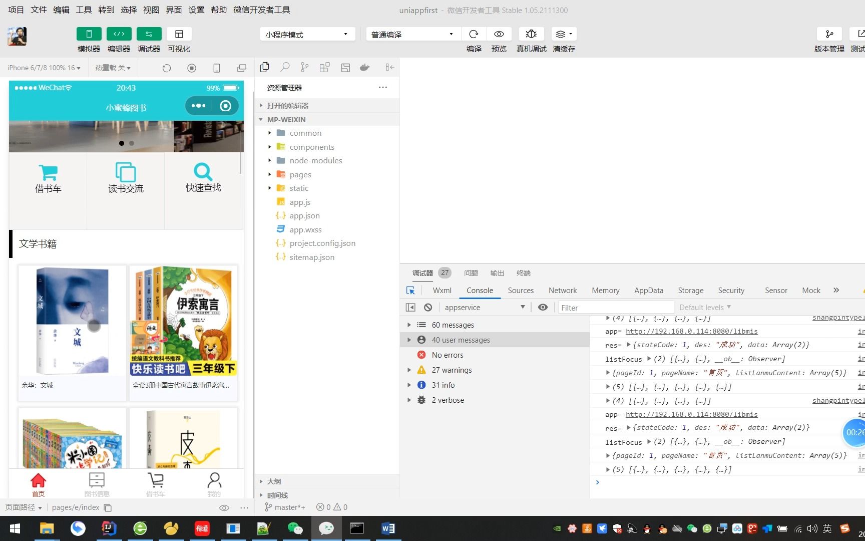Viewport: 865px width, 541px height.
Task: Open the 微信开发者工具 menu
Action: (262, 10)
